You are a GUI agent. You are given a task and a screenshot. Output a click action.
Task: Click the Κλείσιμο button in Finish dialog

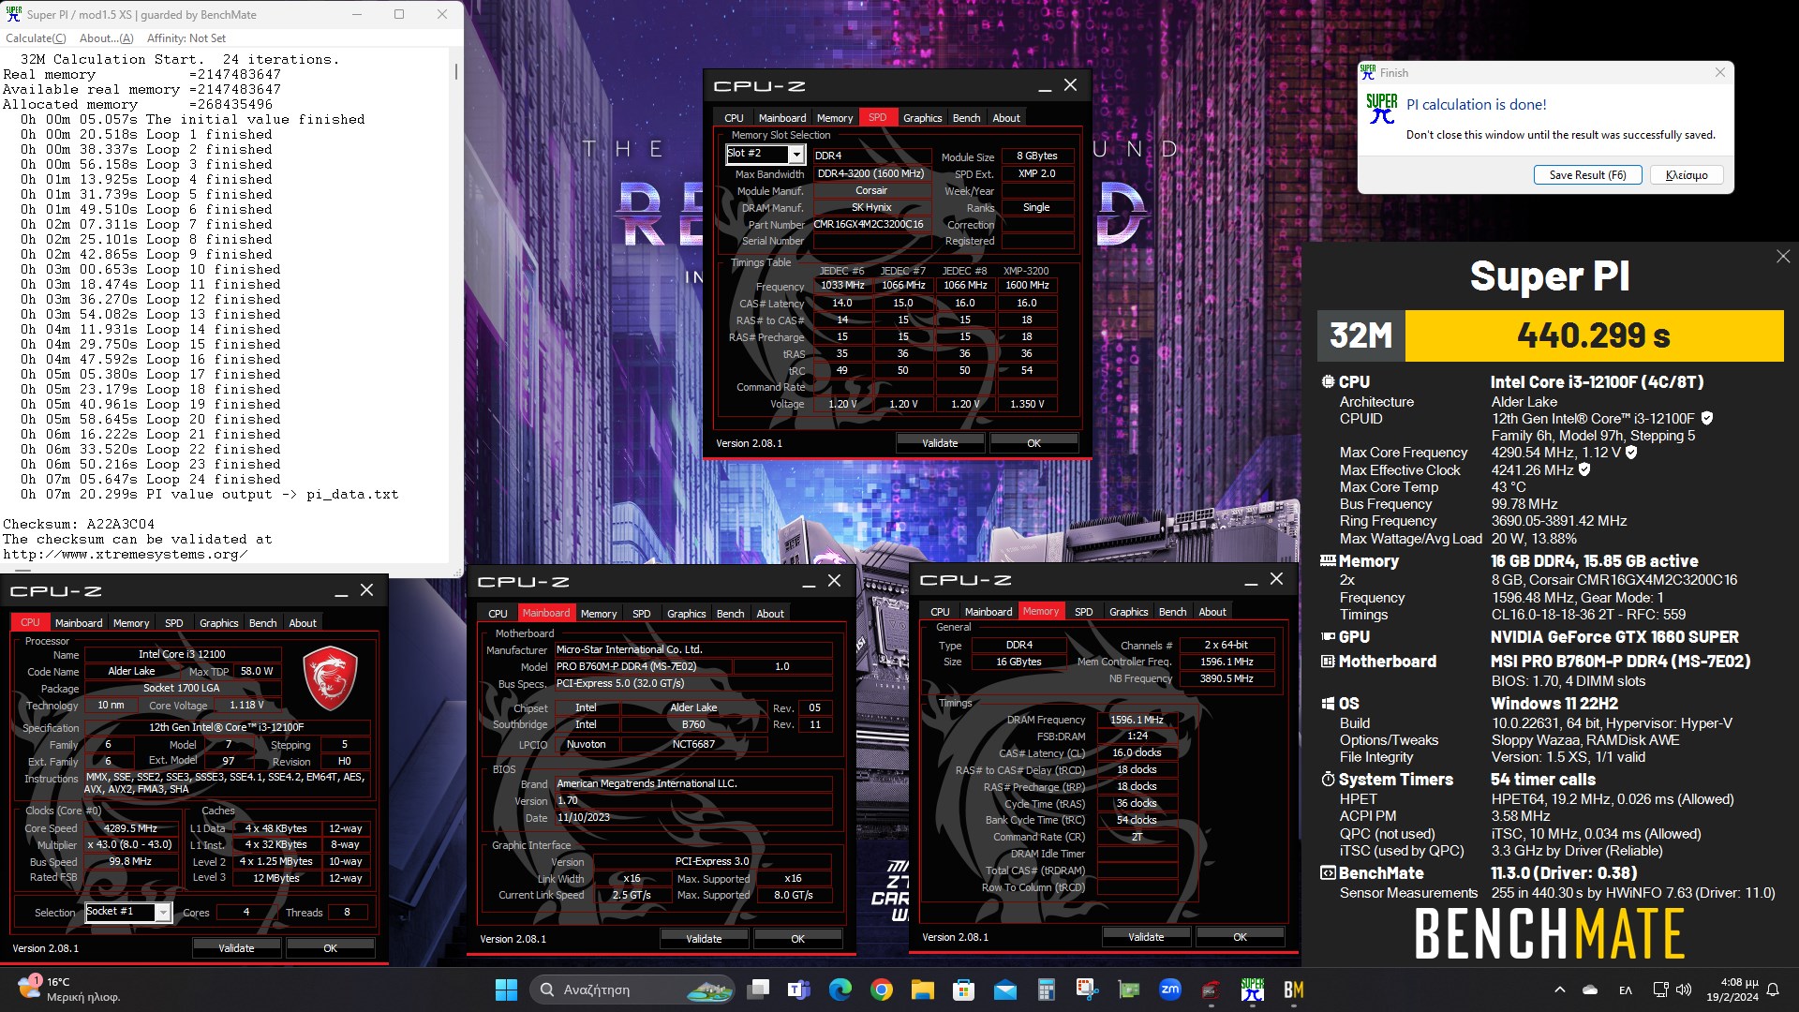coord(1687,175)
